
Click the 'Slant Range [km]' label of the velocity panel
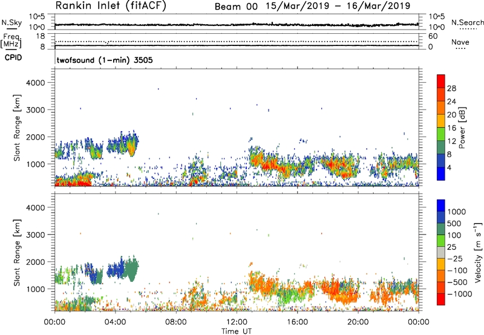tap(17, 253)
